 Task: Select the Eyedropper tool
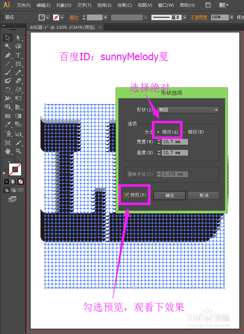point(8,124)
